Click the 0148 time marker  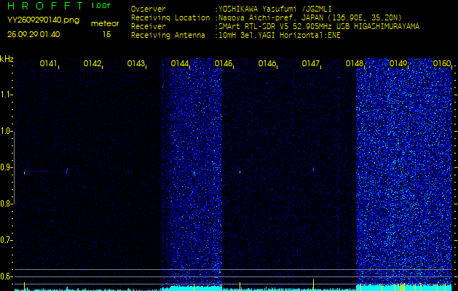click(355, 63)
